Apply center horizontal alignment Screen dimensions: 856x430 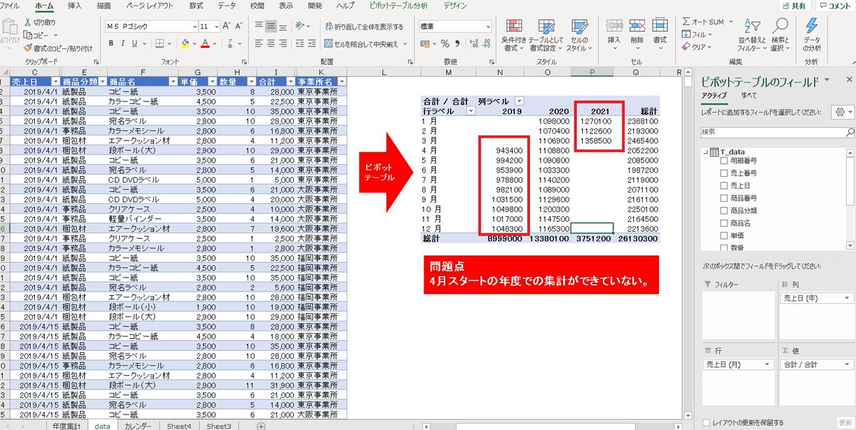coord(272,43)
